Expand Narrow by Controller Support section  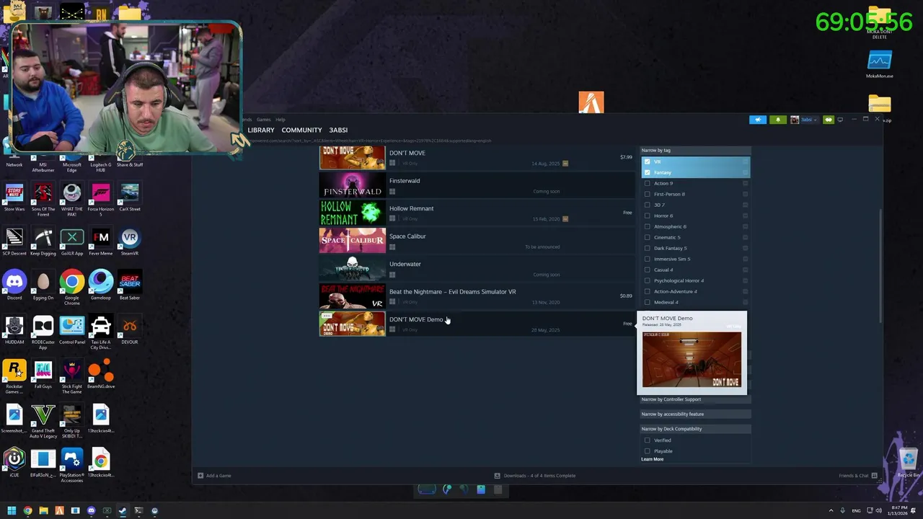[695, 399]
